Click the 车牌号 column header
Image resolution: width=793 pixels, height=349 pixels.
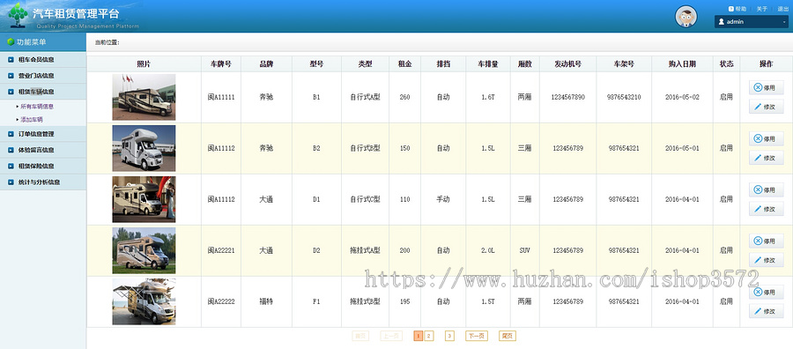(x=221, y=64)
